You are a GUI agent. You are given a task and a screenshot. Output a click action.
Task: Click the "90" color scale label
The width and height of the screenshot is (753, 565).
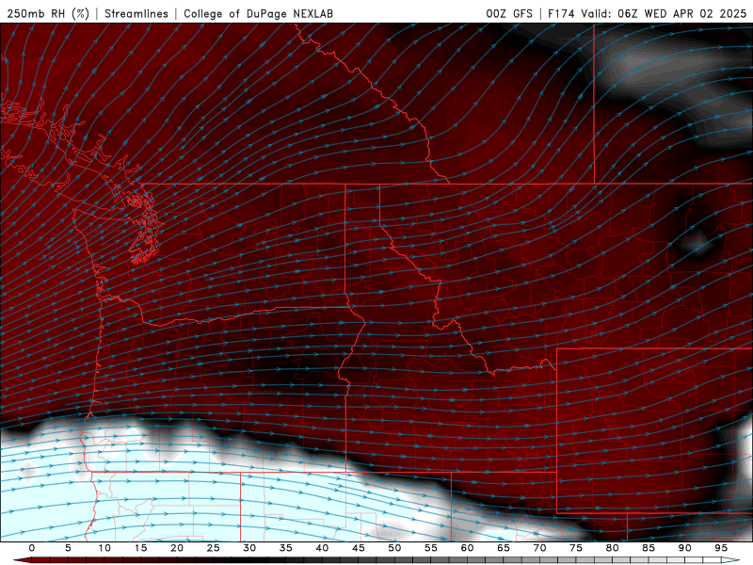[x=684, y=548]
